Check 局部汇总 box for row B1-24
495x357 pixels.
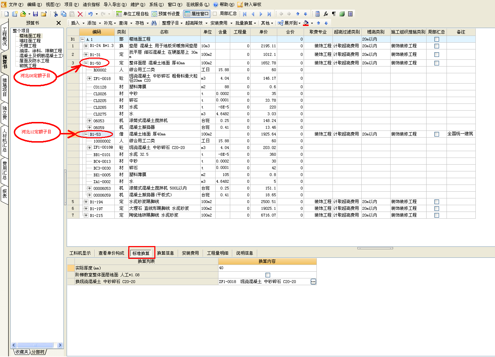437,46
